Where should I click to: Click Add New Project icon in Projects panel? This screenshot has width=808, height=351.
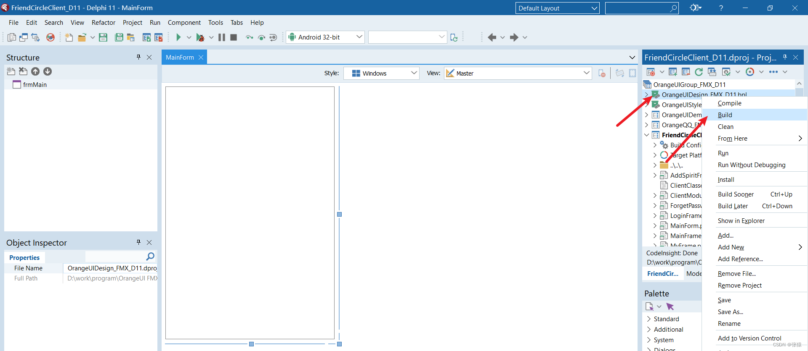tap(673, 72)
